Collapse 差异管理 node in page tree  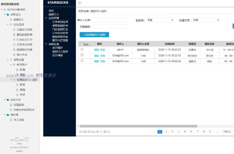8,25
